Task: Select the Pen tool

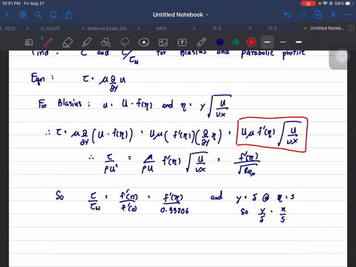Action: (47, 42)
